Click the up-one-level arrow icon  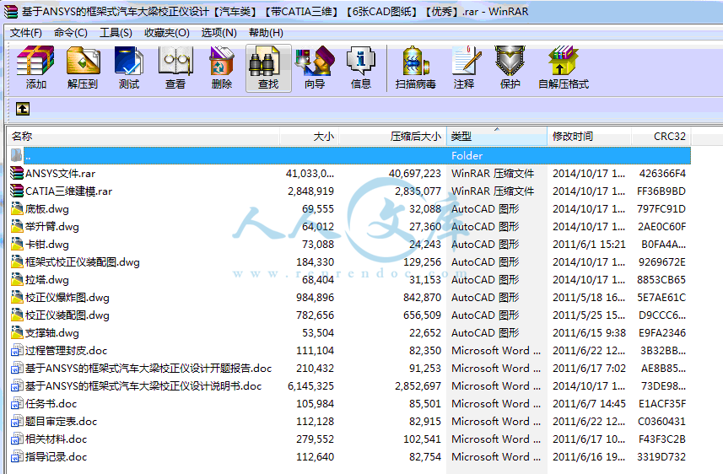23,109
